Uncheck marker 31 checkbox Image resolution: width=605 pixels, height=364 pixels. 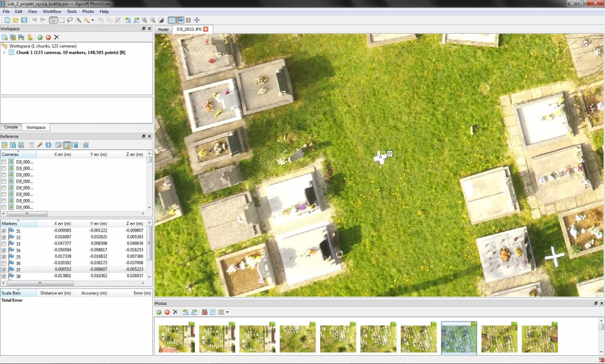(4, 230)
